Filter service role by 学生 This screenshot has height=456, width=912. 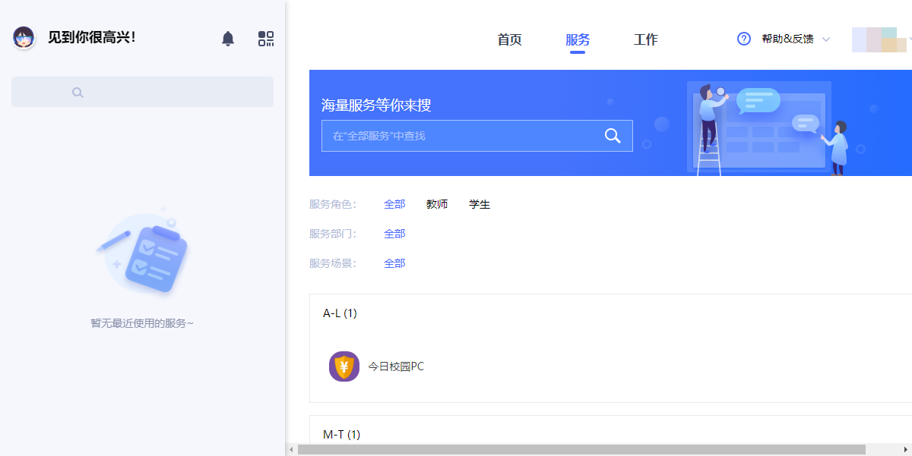(480, 204)
